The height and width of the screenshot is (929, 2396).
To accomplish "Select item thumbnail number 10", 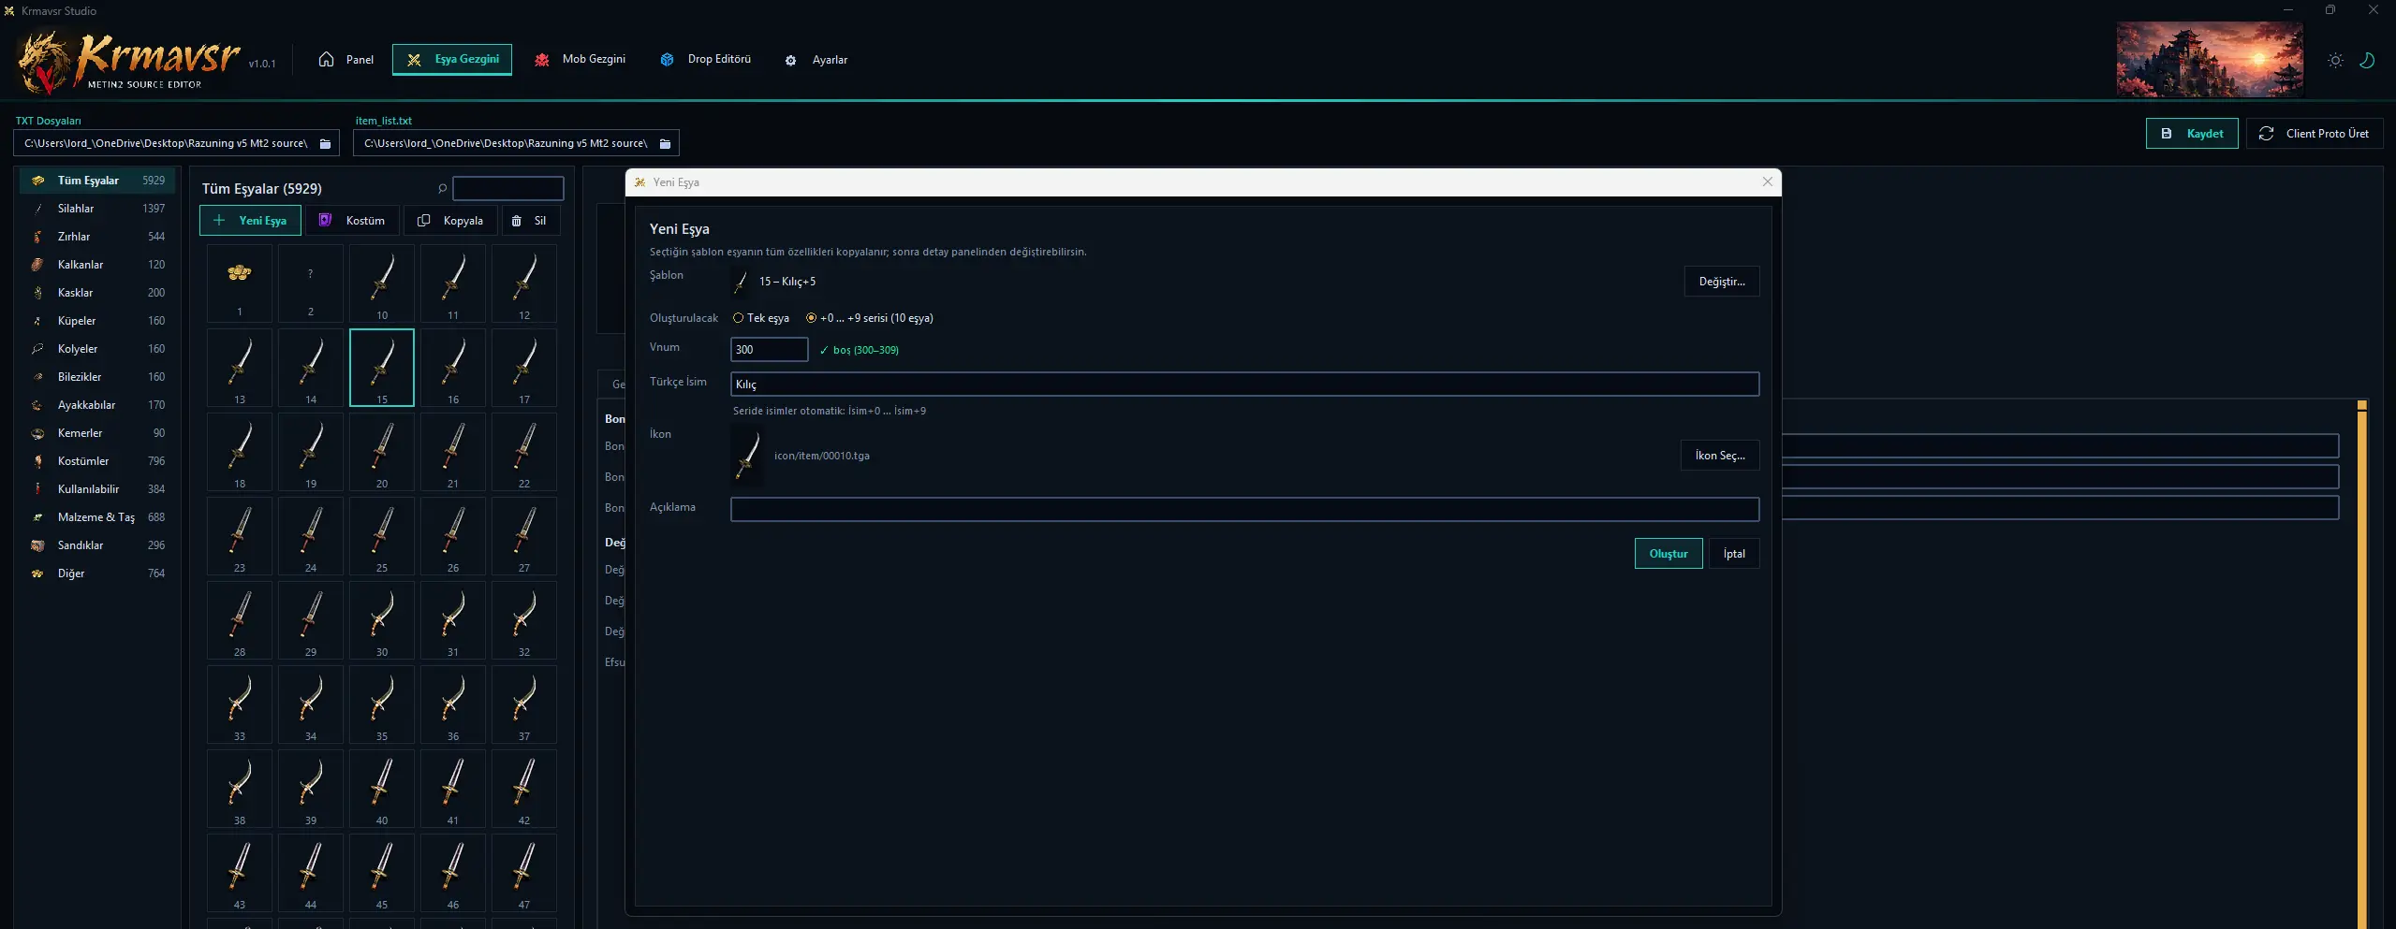I will (382, 283).
